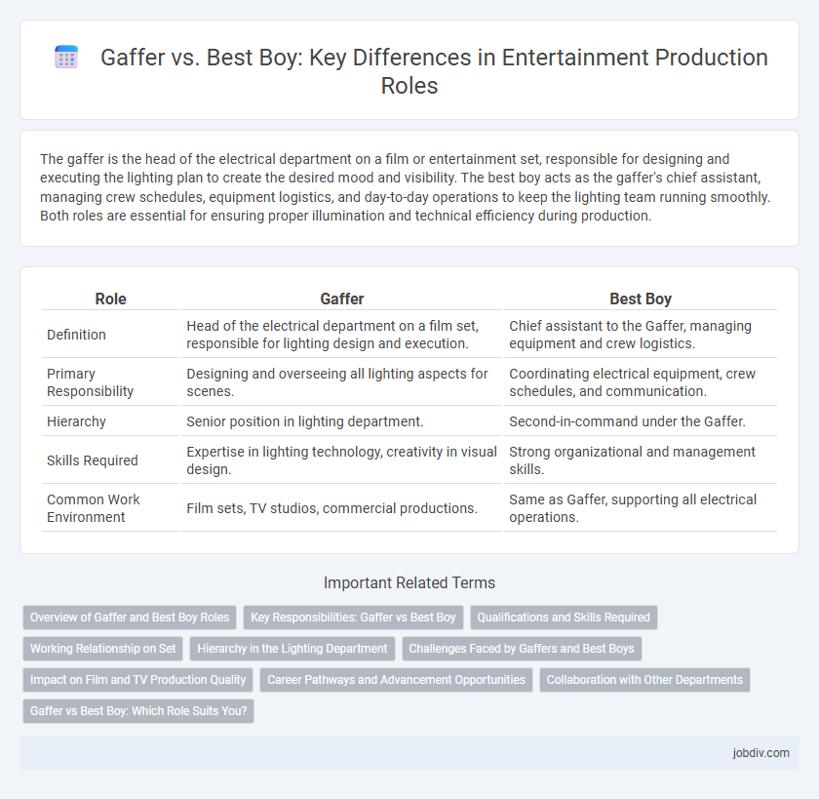Click cell 'Expertise in lighting technology'
This screenshot has width=819, height=799.
pyautogui.click(x=341, y=460)
